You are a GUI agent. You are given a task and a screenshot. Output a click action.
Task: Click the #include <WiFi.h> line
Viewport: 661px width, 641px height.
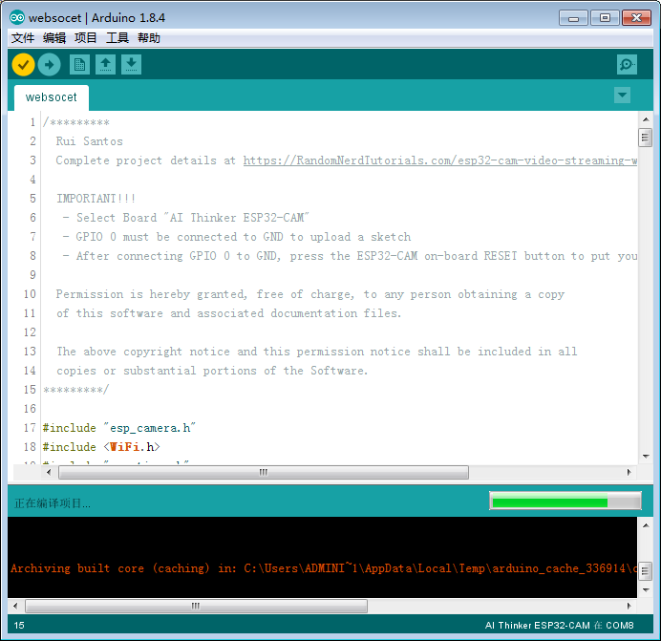[101, 447]
